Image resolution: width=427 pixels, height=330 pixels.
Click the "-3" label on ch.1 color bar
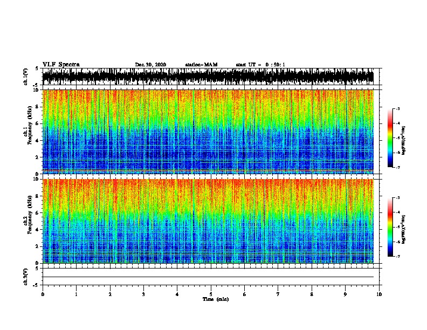click(x=397, y=108)
